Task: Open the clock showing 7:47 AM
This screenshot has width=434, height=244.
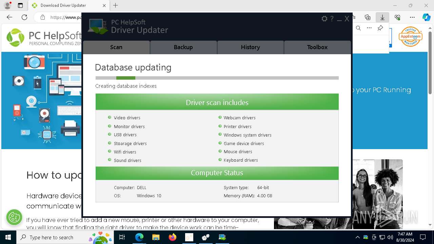Action: pos(405,237)
